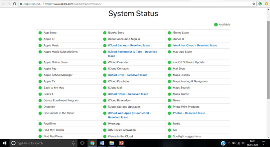Open PowerPoint from the taskbar
The image size is (270, 147).
tap(121, 143)
